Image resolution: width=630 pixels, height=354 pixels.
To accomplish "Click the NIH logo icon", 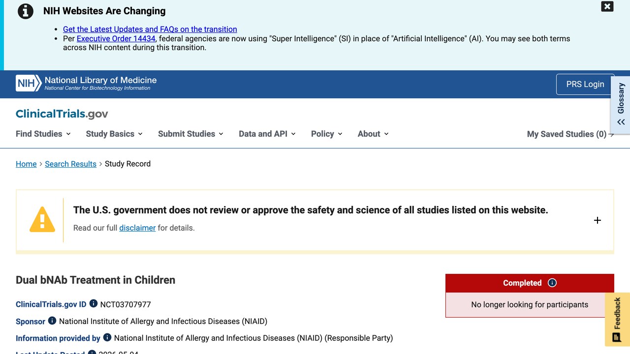I will pos(29,84).
